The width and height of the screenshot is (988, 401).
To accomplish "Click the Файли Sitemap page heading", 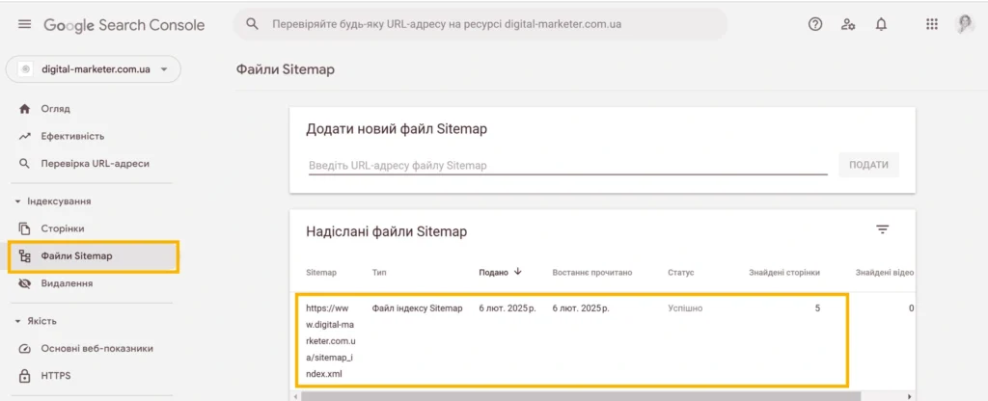I will [x=286, y=69].
